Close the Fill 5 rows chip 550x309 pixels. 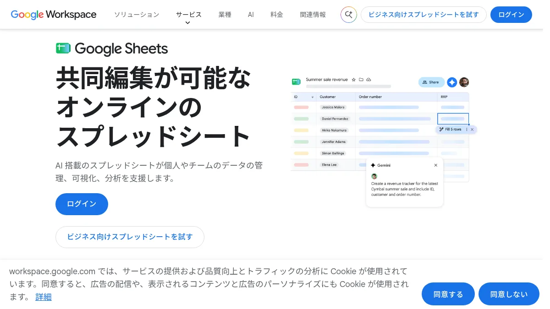click(472, 130)
